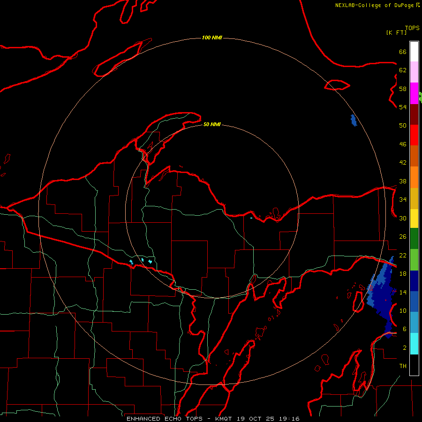422x422 pixels.
Task: Click the "34" legend value
Action: click(x=403, y=200)
